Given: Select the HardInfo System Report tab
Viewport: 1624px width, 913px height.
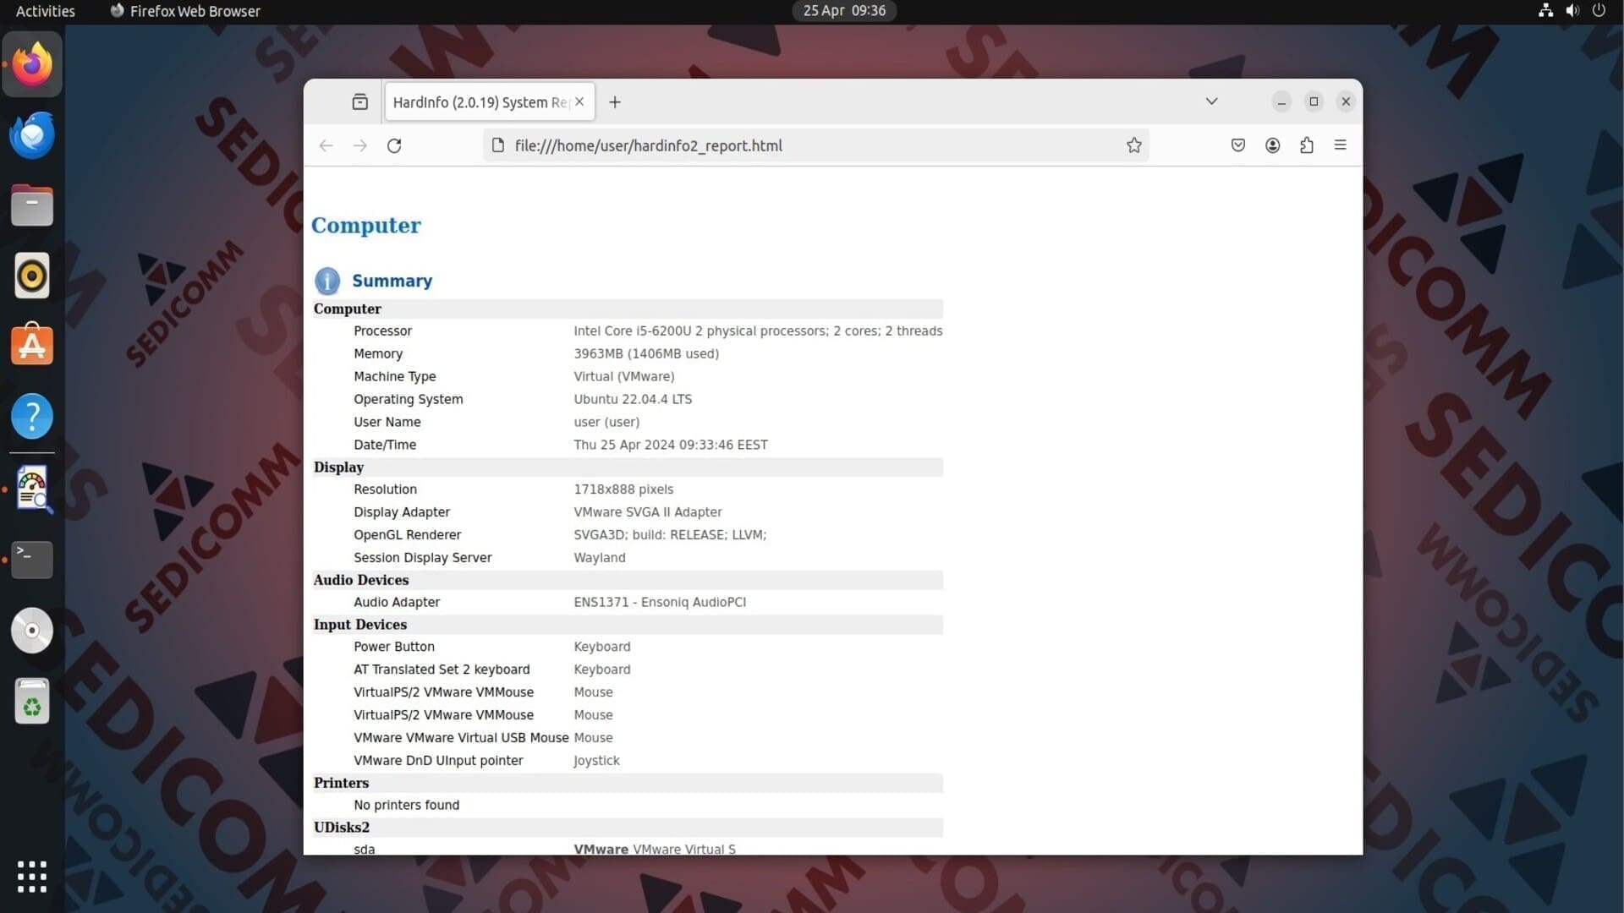Looking at the screenshot, I should point(478,102).
